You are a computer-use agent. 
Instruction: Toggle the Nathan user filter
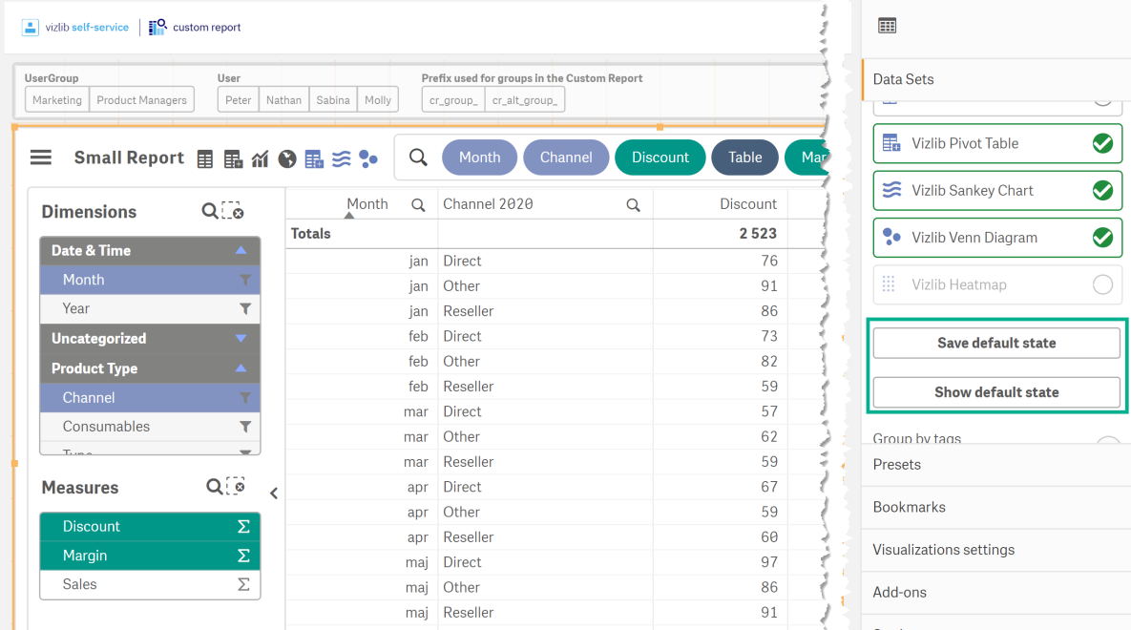coord(283,100)
